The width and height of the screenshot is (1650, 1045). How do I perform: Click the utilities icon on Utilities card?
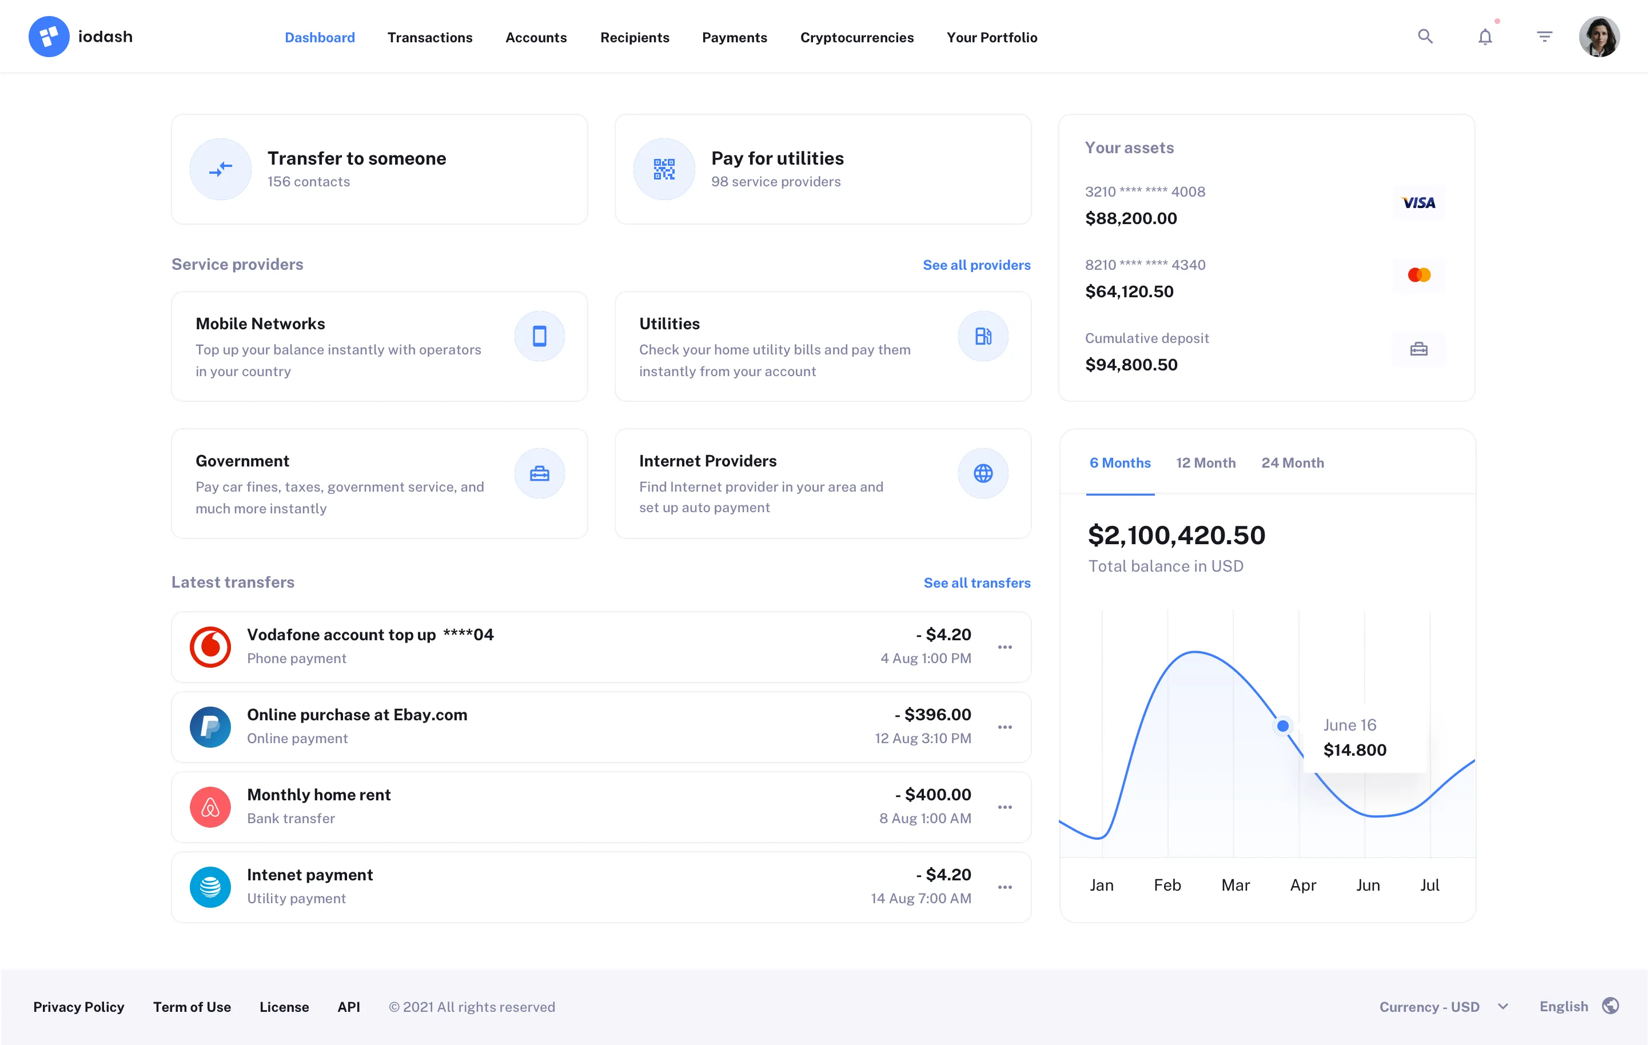click(x=983, y=336)
